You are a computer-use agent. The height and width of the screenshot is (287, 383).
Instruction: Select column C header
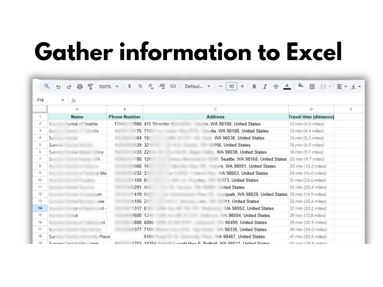(x=215, y=109)
